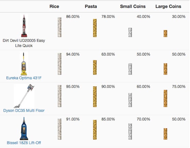Select the Small Coins column header
Viewport: 190px width, 148px height.
[133, 6]
